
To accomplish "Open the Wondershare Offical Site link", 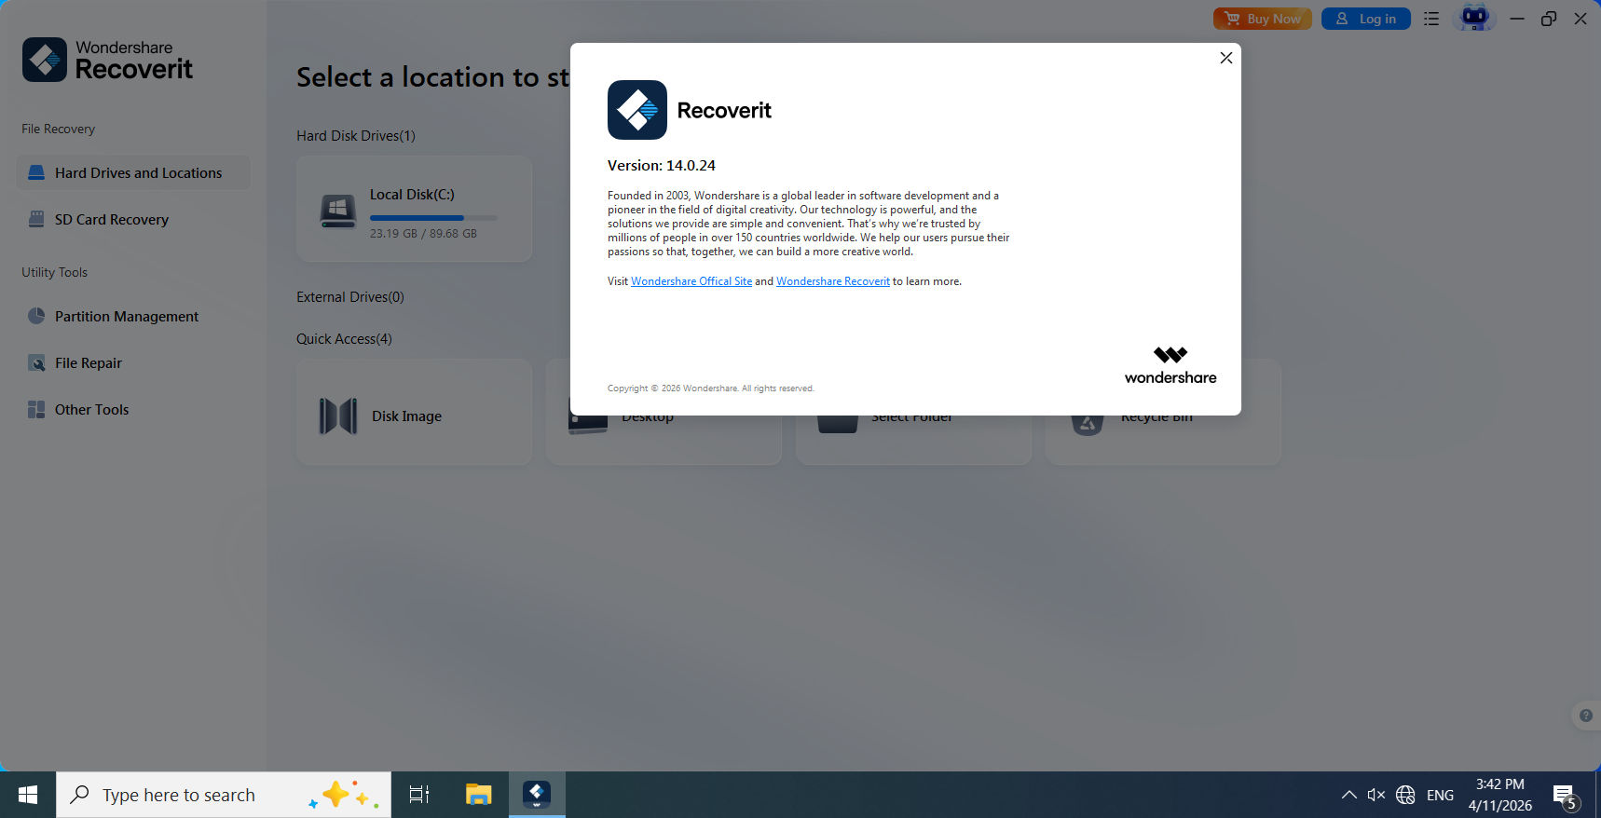I will [x=691, y=281].
